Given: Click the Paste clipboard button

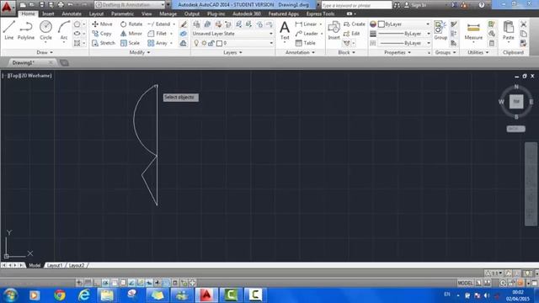Looking at the screenshot, I should [x=508, y=30].
